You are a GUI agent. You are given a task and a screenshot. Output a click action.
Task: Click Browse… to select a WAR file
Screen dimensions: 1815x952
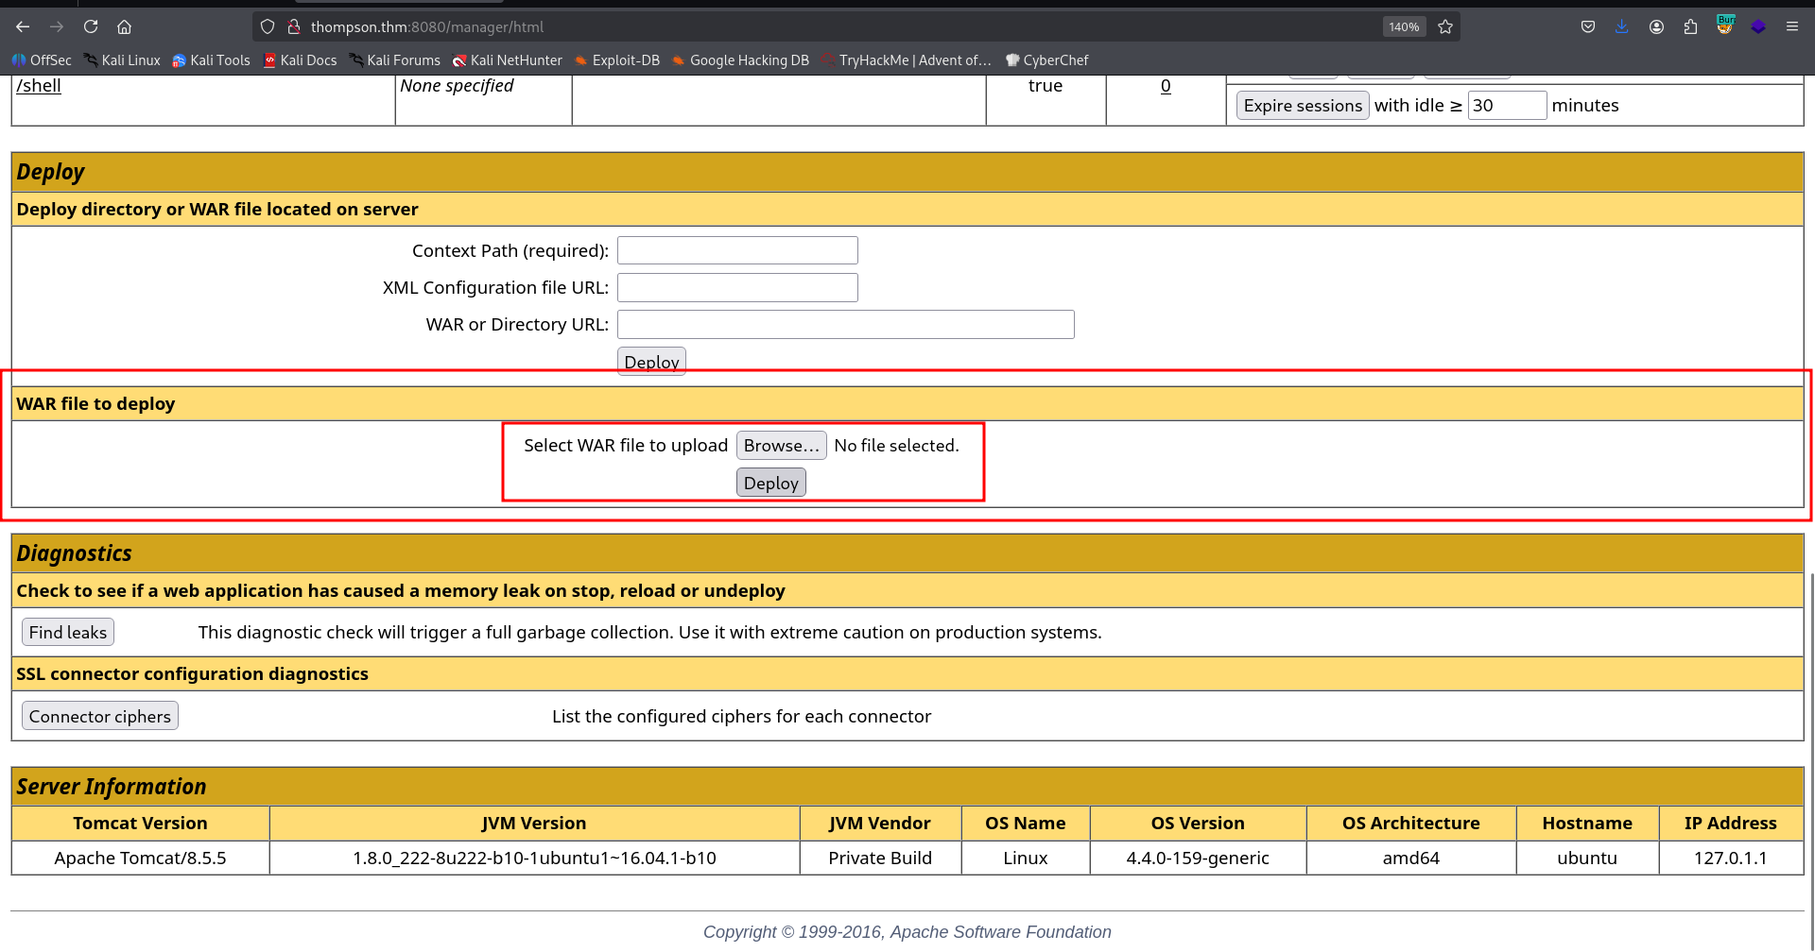pos(781,446)
